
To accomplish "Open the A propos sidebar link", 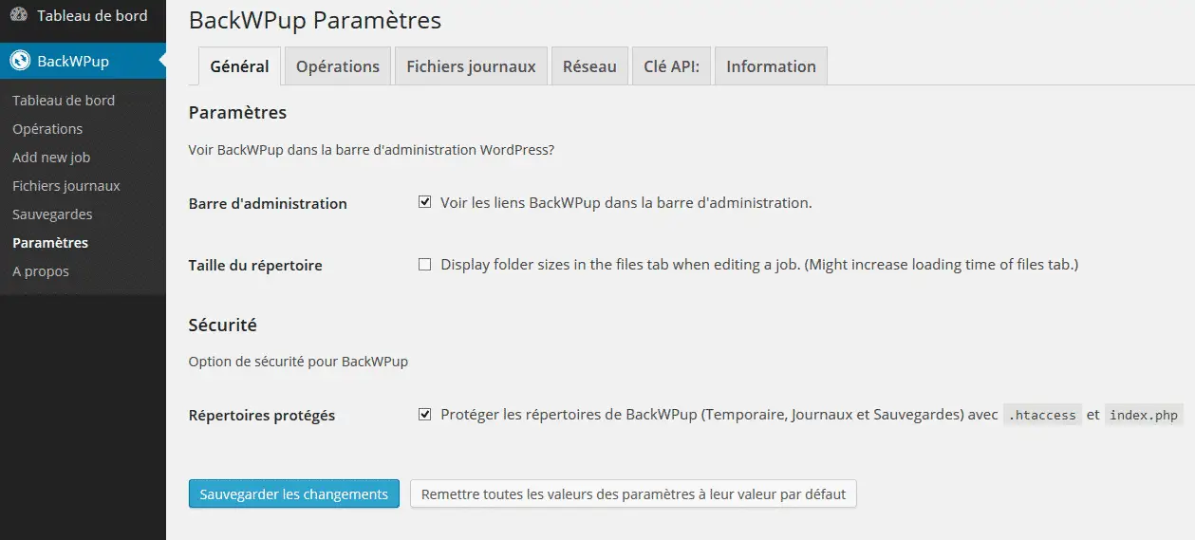I will click(x=41, y=271).
